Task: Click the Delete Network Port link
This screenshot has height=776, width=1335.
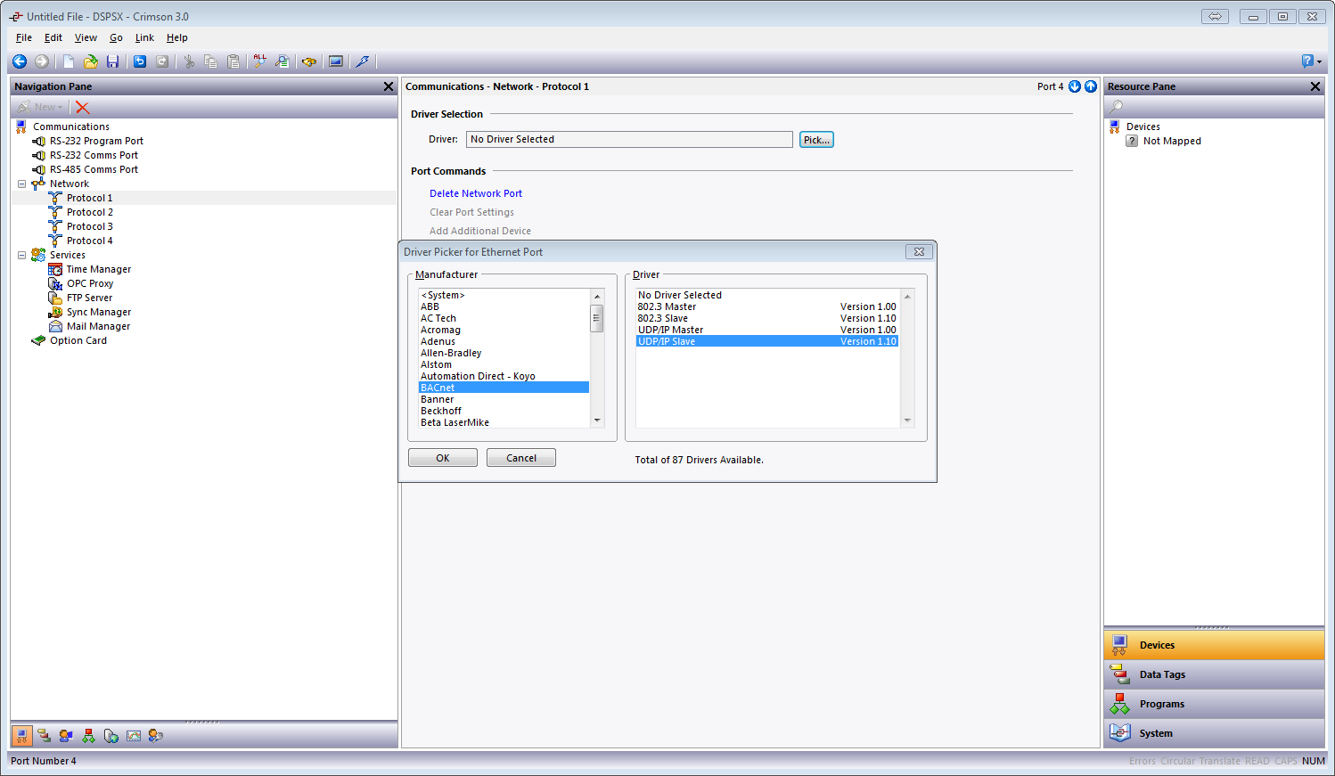Action: [x=476, y=193]
